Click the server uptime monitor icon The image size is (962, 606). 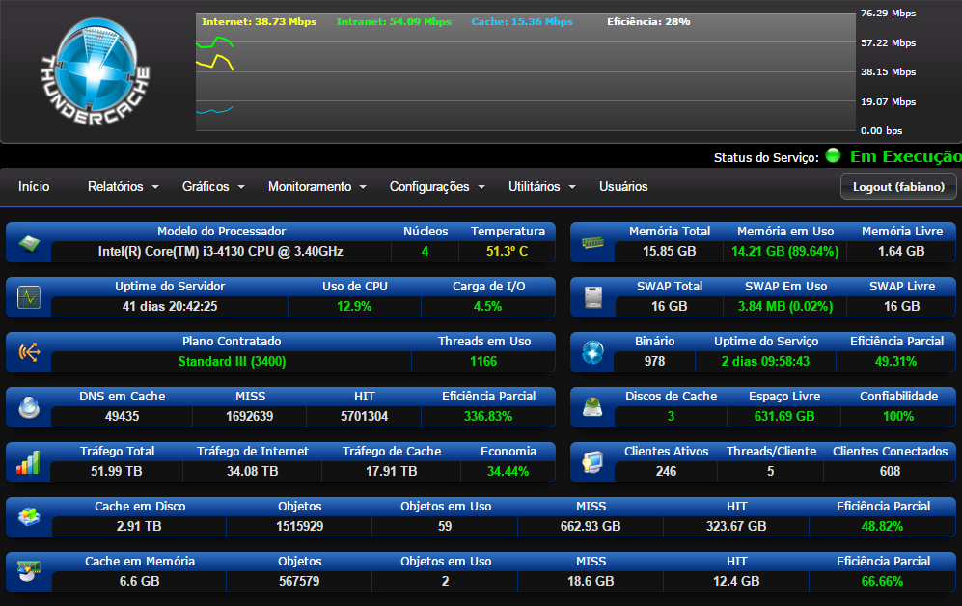29,297
